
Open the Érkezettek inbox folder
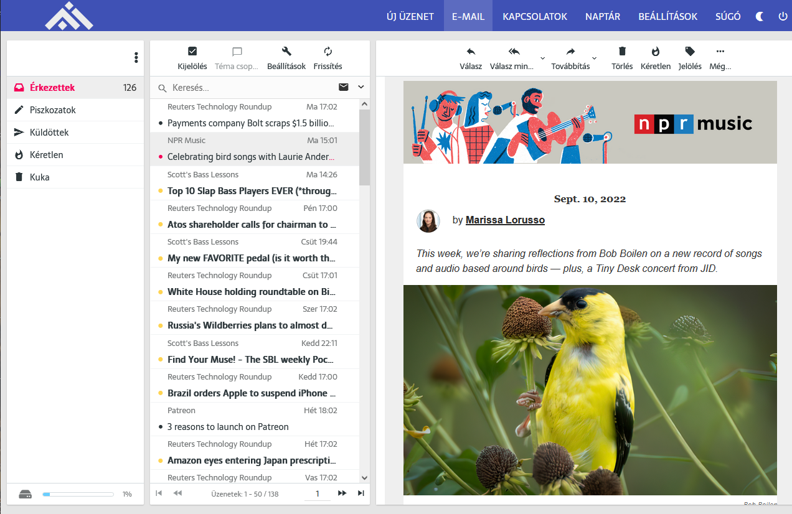point(75,88)
